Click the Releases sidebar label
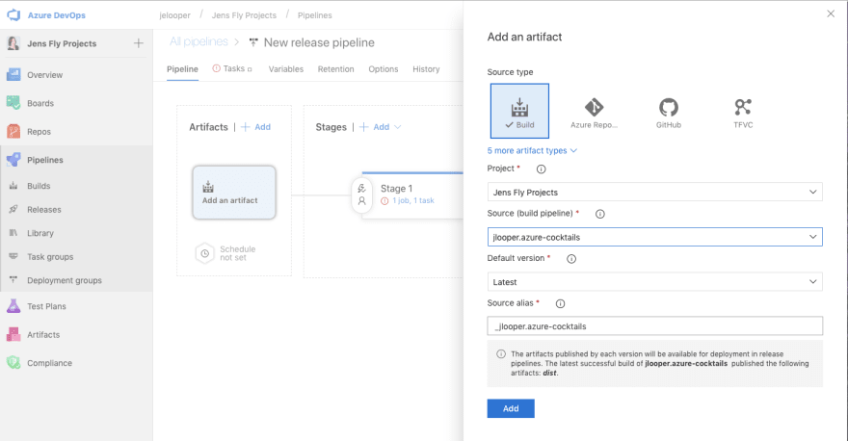 (x=44, y=210)
